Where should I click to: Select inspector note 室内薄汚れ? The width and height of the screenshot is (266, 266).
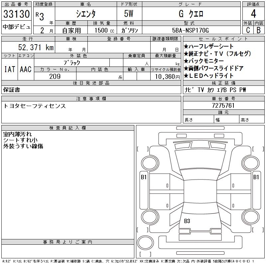pos(18,134)
